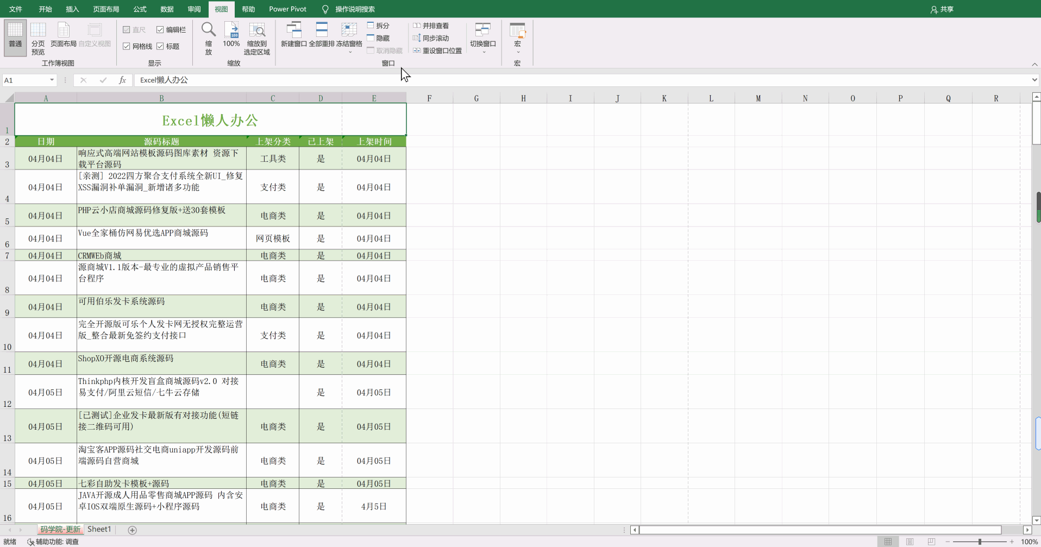
Task: Reset zoom with the 100% ribbon button
Action: click(x=231, y=35)
